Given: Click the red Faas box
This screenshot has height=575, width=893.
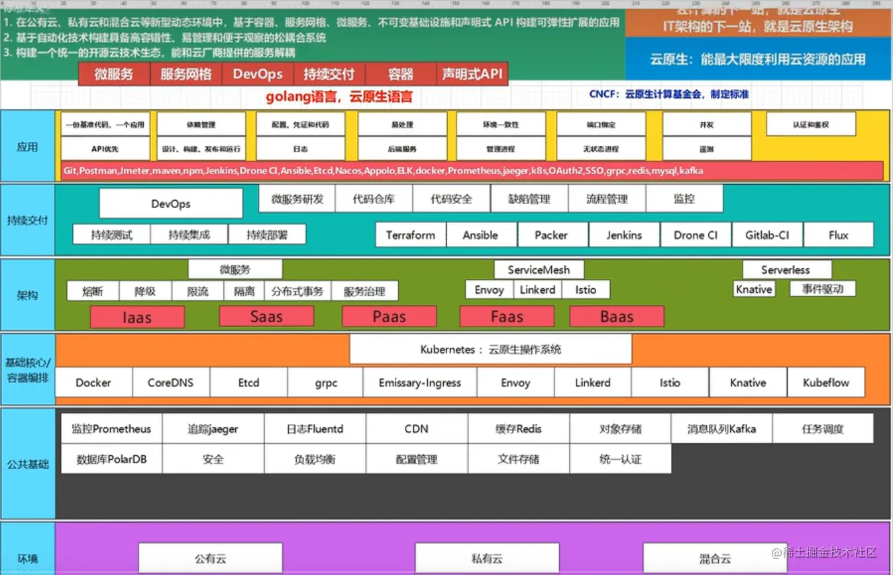Looking at the screenshot, I should (507, 317).
